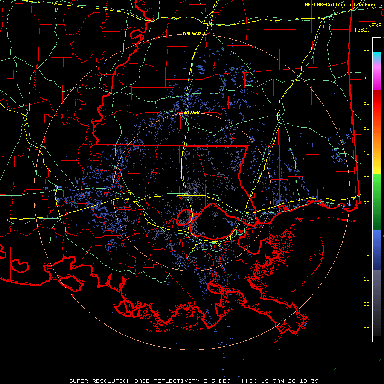Click the 20 value on the dBZ scale

[367, 204]
